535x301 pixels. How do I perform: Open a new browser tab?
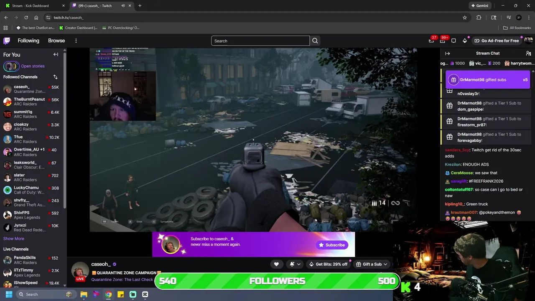140,6
